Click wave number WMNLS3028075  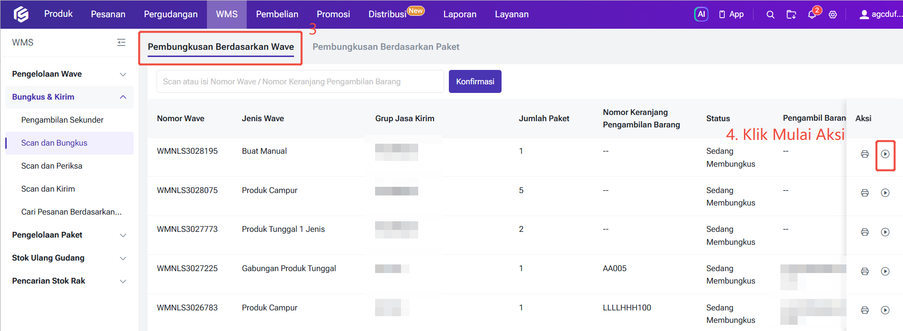pos(187,191)
